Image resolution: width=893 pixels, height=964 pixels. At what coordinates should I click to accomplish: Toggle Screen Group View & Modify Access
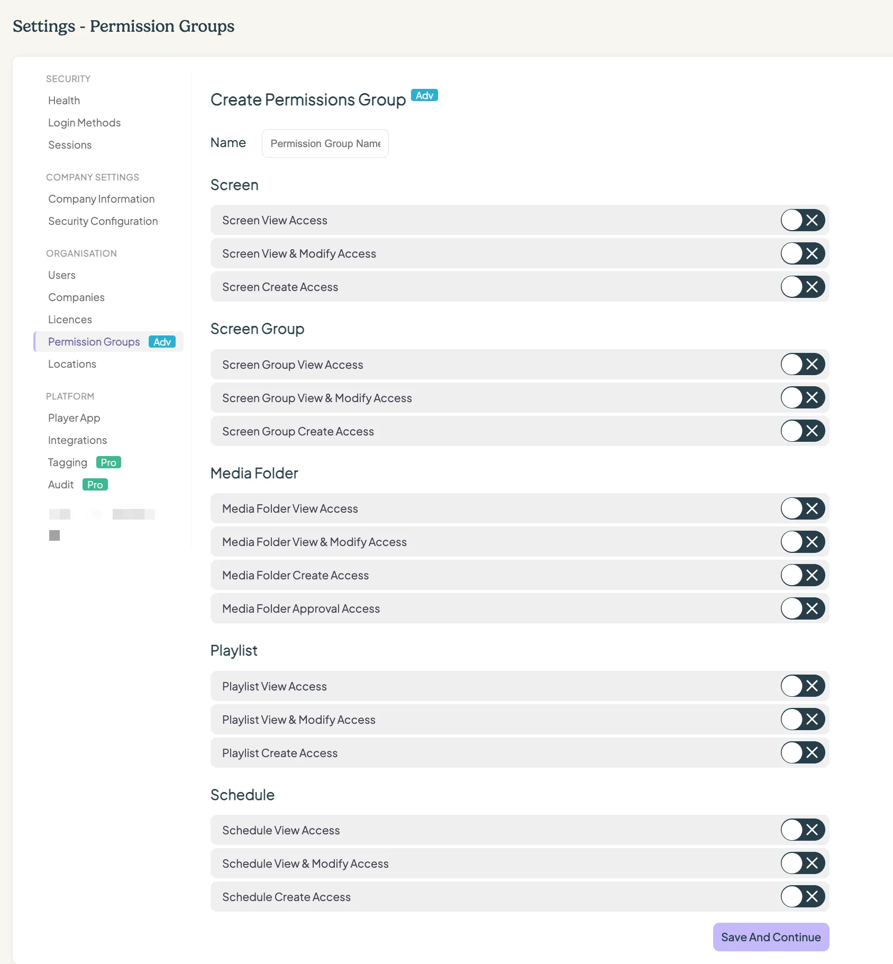[803, 397]
